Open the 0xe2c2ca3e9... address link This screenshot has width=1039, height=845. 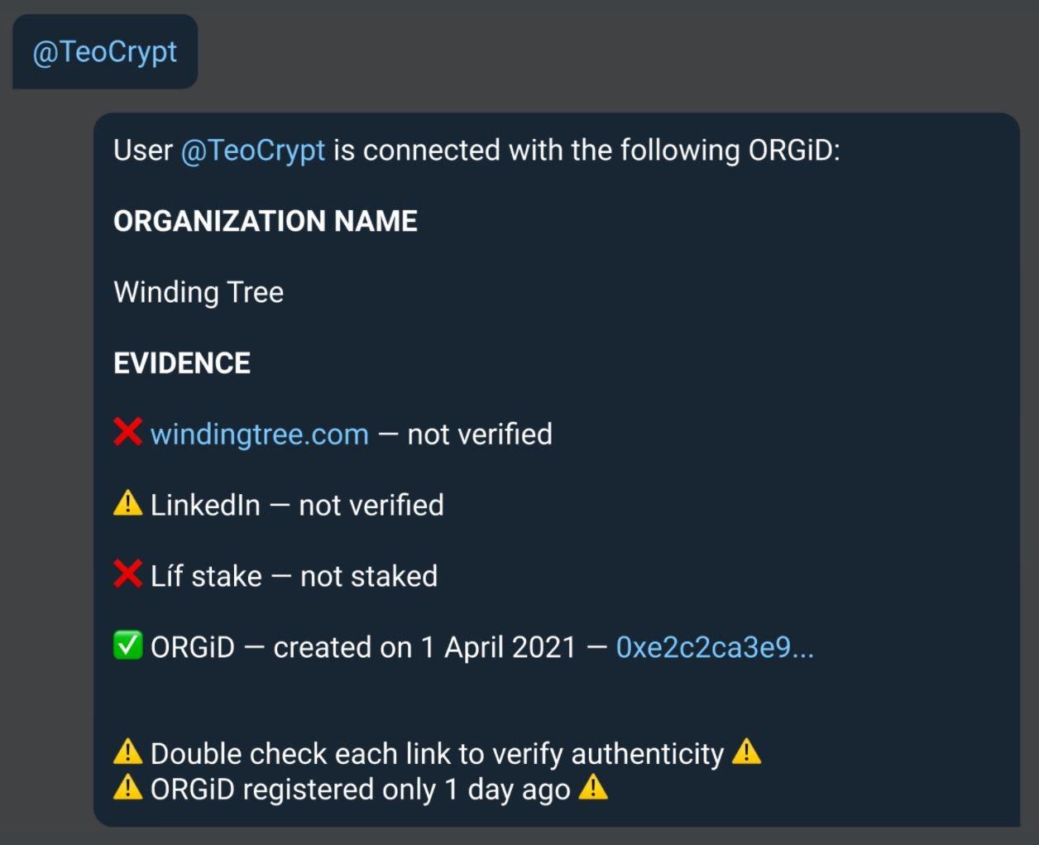click(714, 647)
